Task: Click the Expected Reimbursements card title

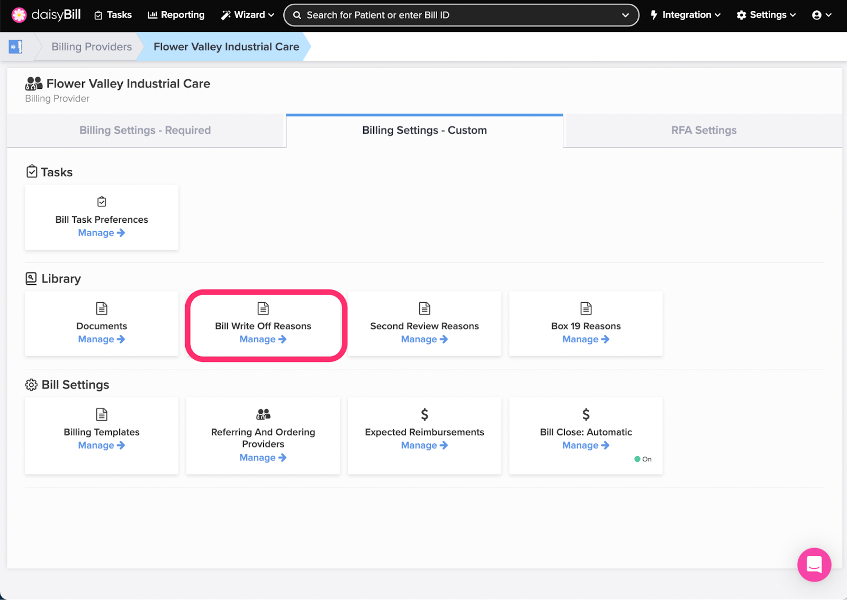Action: tap(425, 432)
